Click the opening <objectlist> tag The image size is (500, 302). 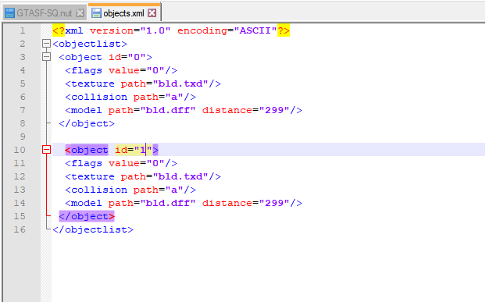90,44
